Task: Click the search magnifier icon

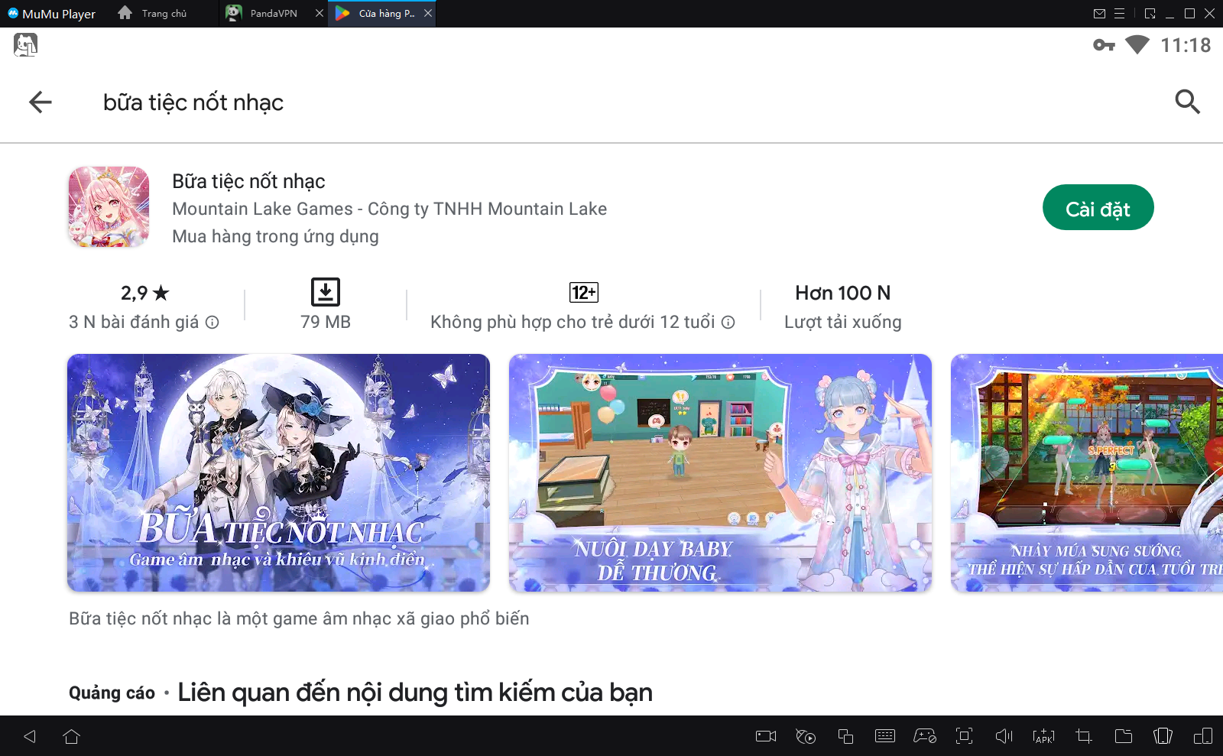Action: (x=1186, y=102)
